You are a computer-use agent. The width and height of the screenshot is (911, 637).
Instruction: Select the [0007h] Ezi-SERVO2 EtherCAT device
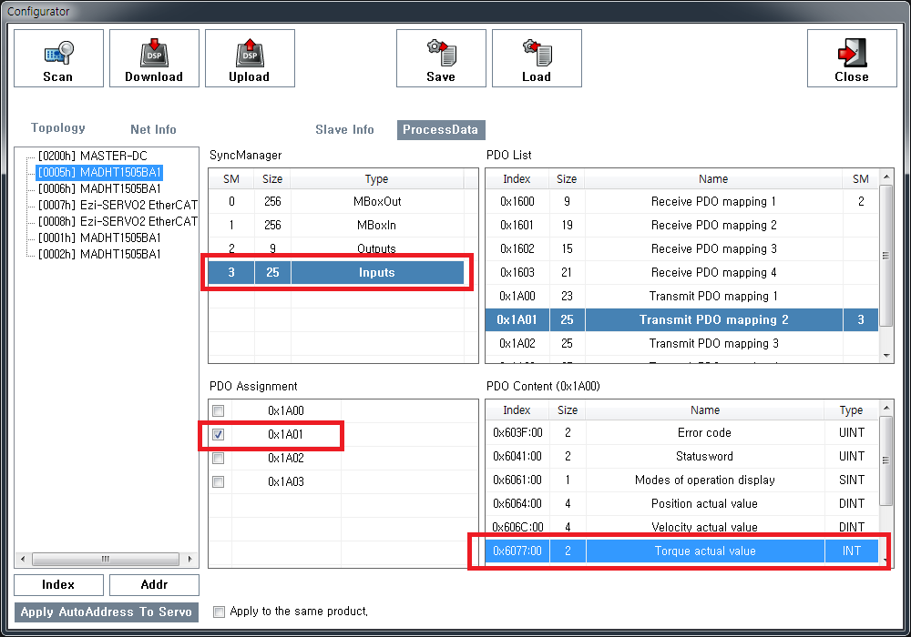[x=117, y=206]
